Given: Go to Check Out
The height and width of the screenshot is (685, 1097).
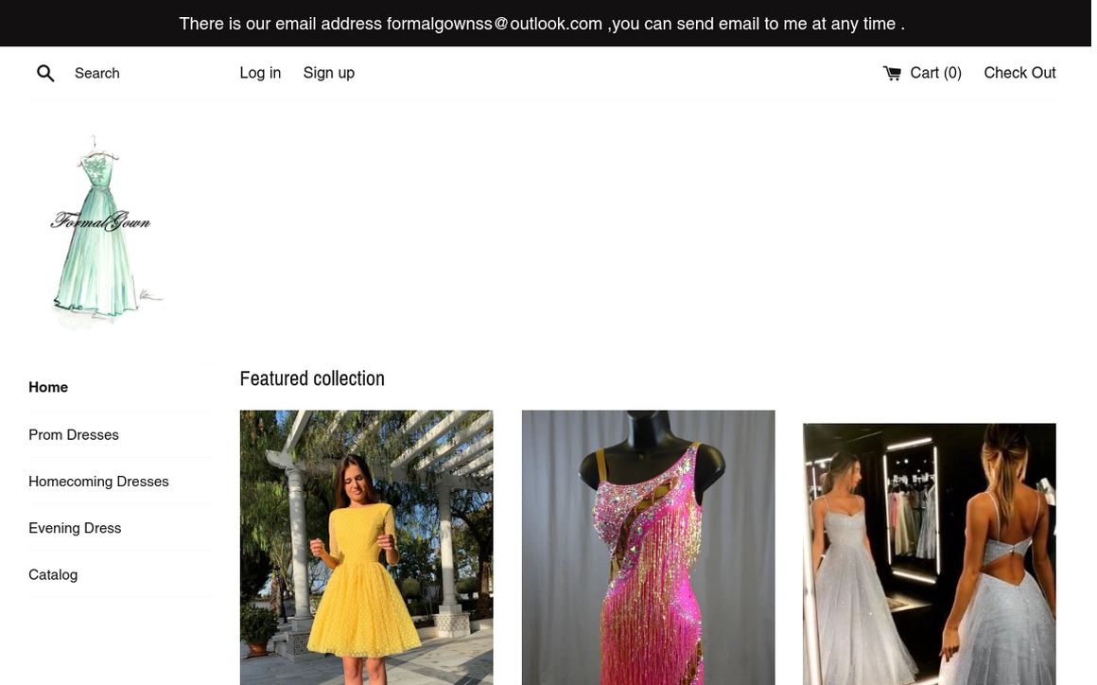Looking at the screenshot, I should coord(1019,73).
